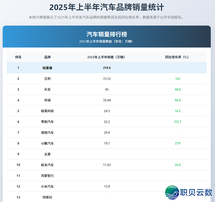Select the brand cell 零跑汽车

click(47, 122)
